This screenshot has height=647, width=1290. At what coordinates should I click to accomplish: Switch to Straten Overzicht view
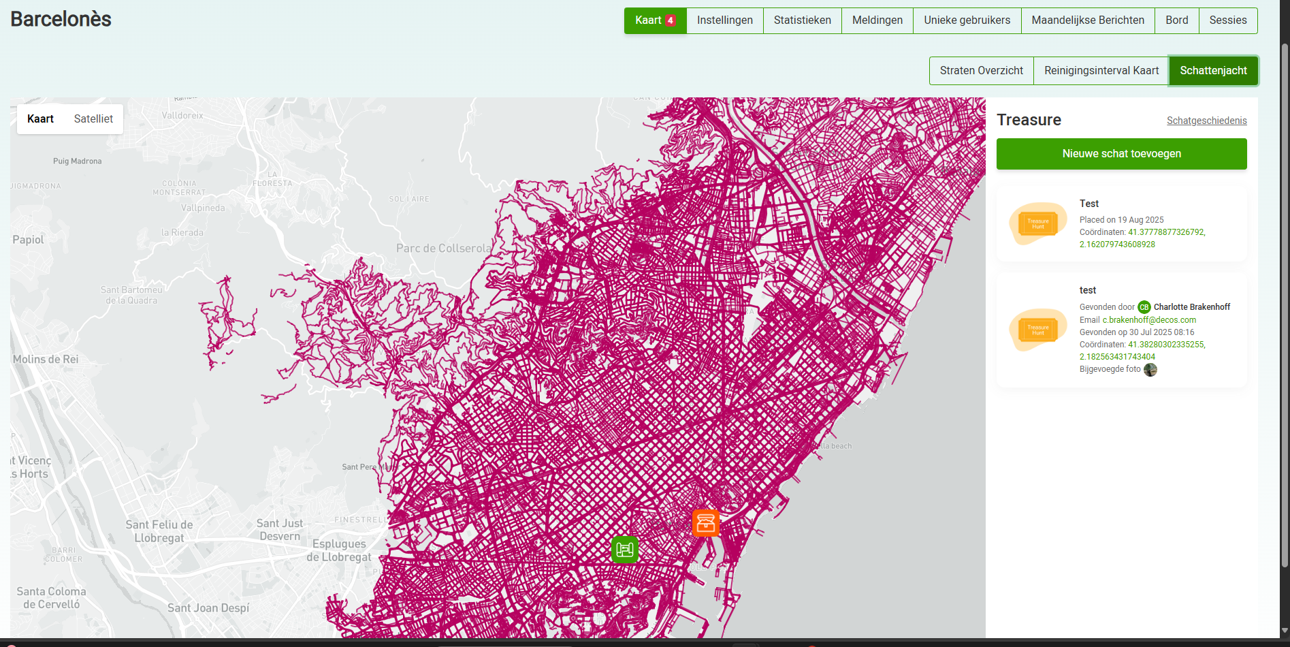(981, 71)
